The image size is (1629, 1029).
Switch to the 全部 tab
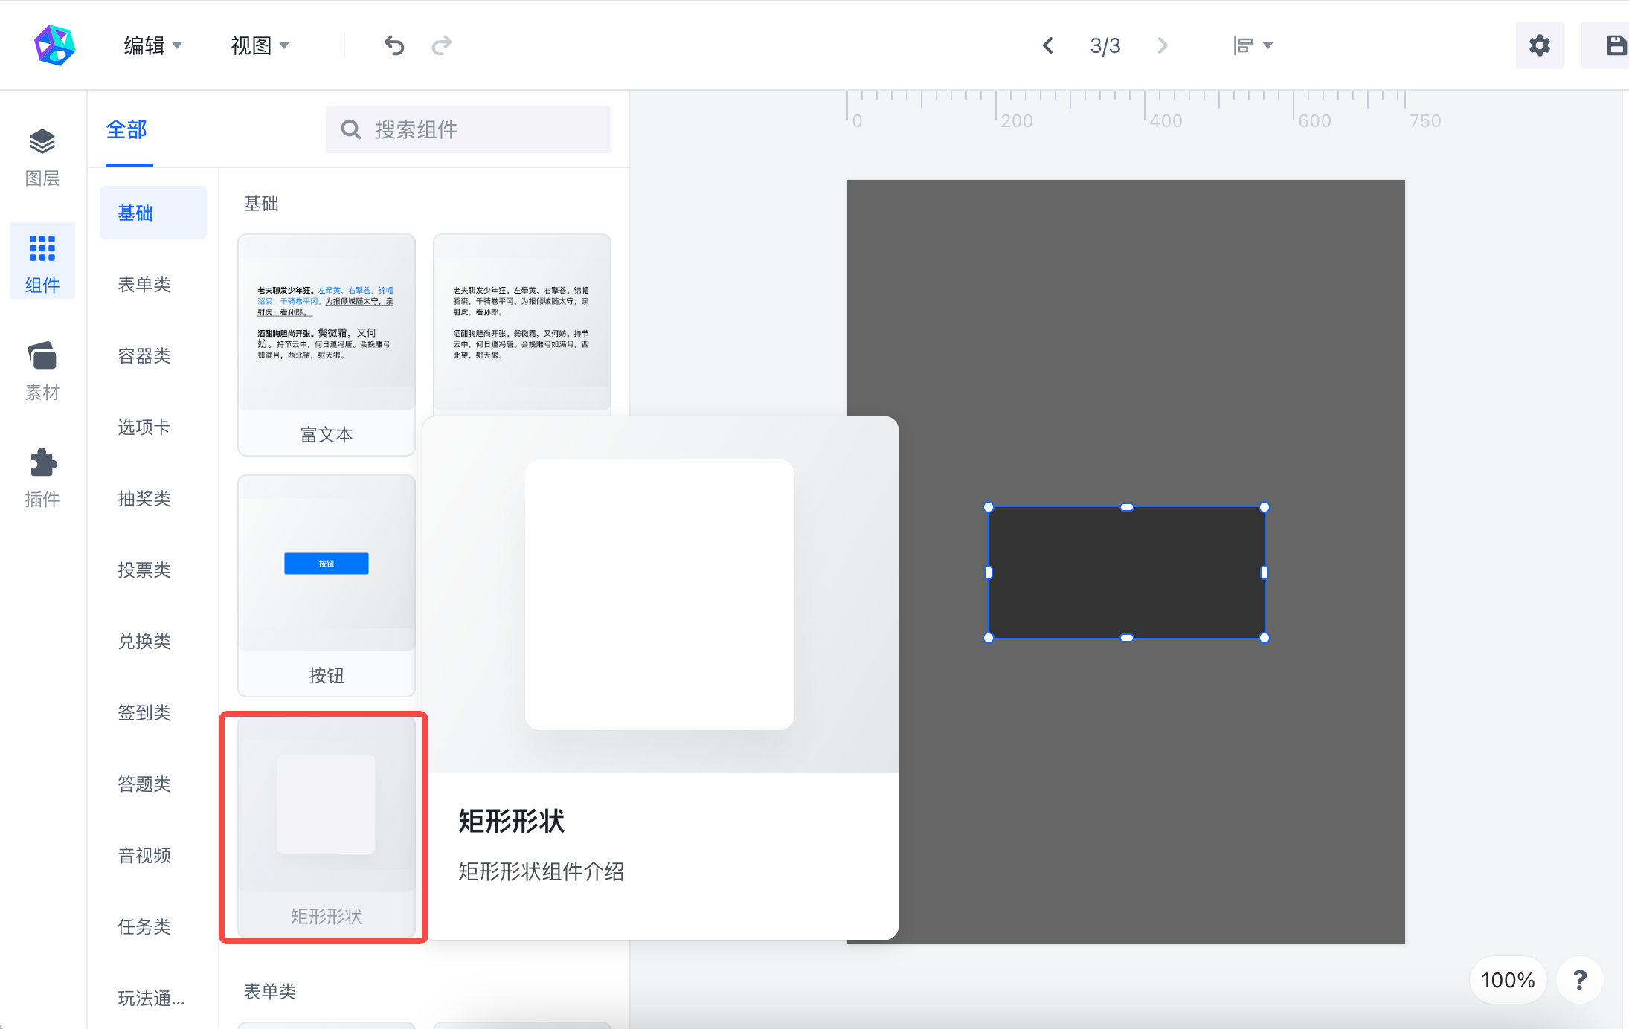pos(127,130)
